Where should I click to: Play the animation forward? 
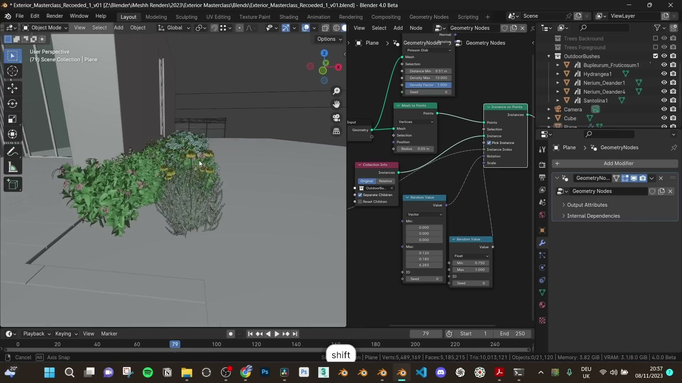277,334
